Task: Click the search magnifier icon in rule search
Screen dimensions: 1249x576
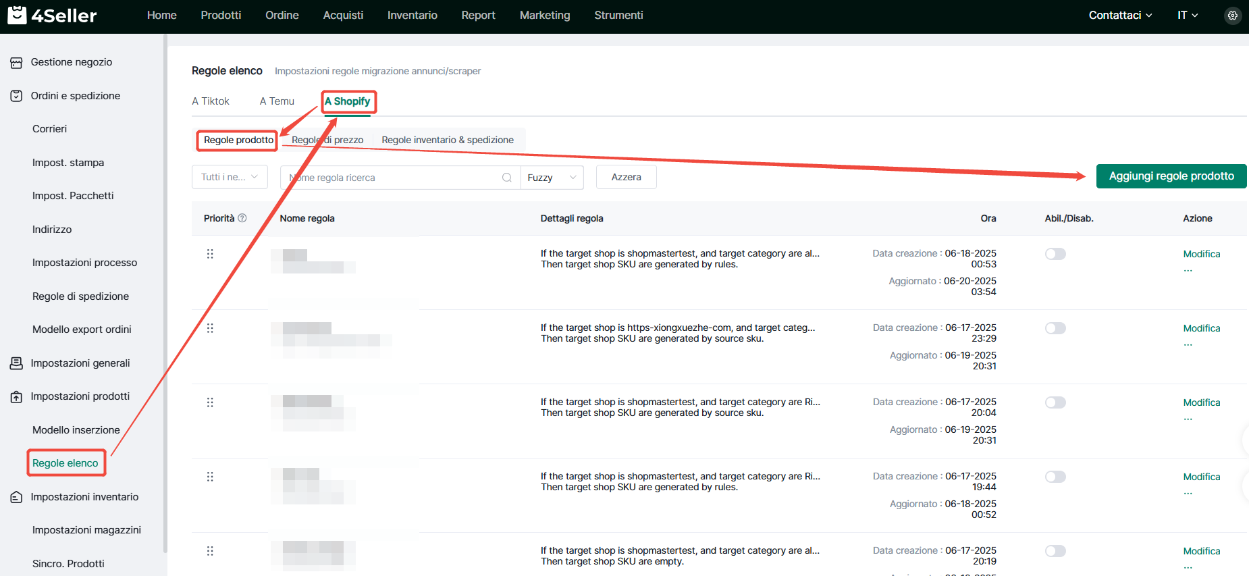Action: pos(507,178)
